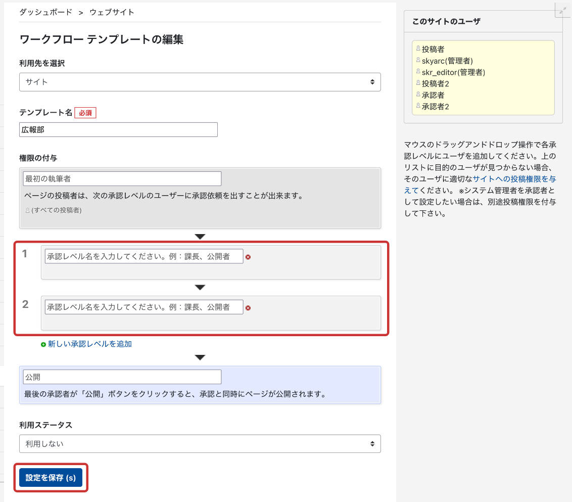Click the テンプレート名 field containing 広報部

[x=118, y=130]
